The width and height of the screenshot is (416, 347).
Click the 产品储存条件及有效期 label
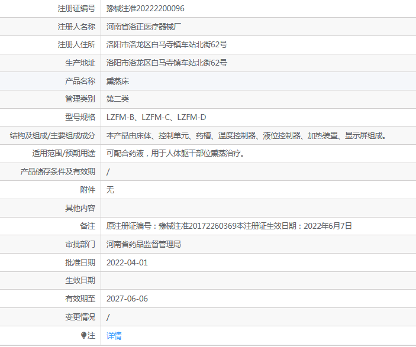click(x=58, y=171)
